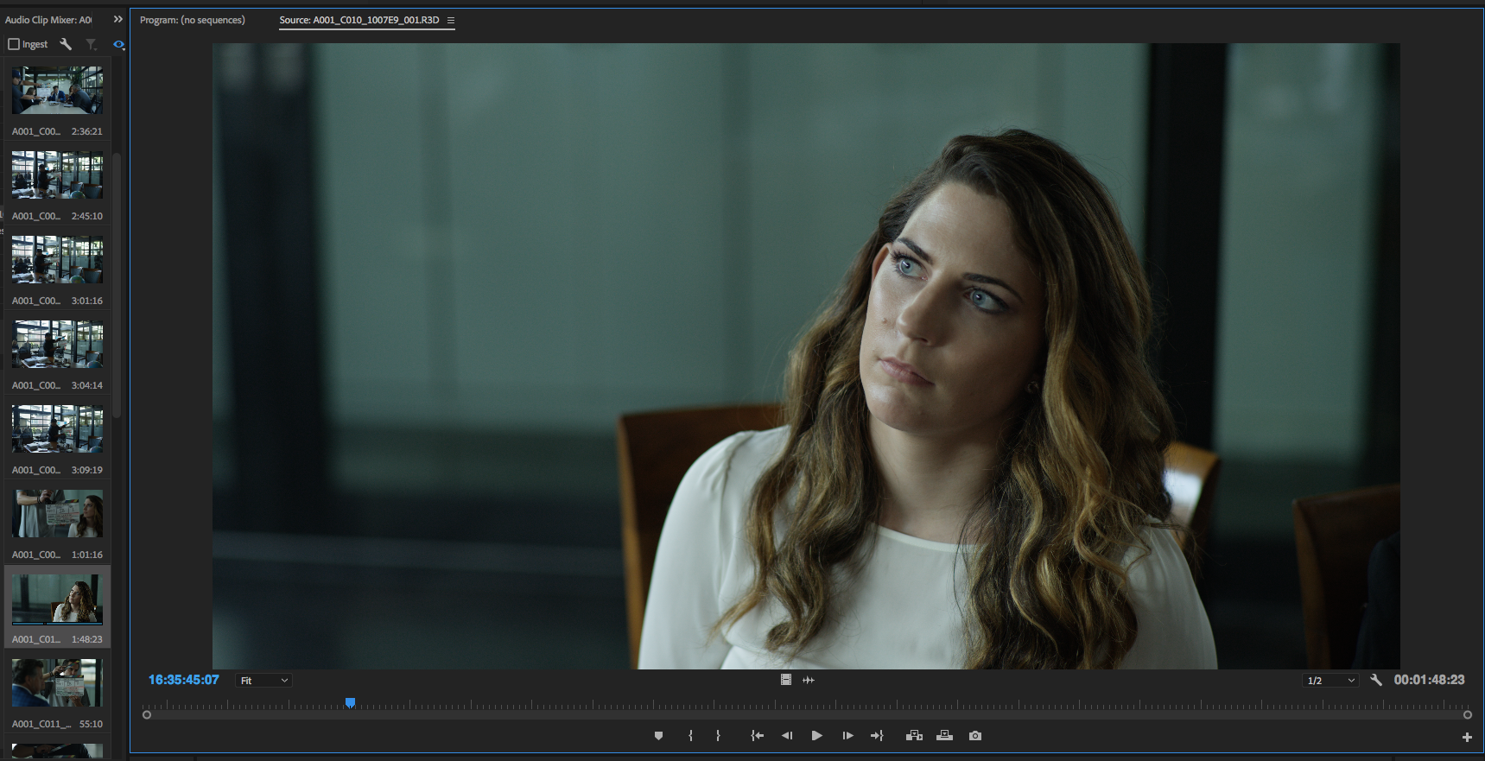
Task: Select Source A001_C010 tab
Action: [x=359, y=20]
